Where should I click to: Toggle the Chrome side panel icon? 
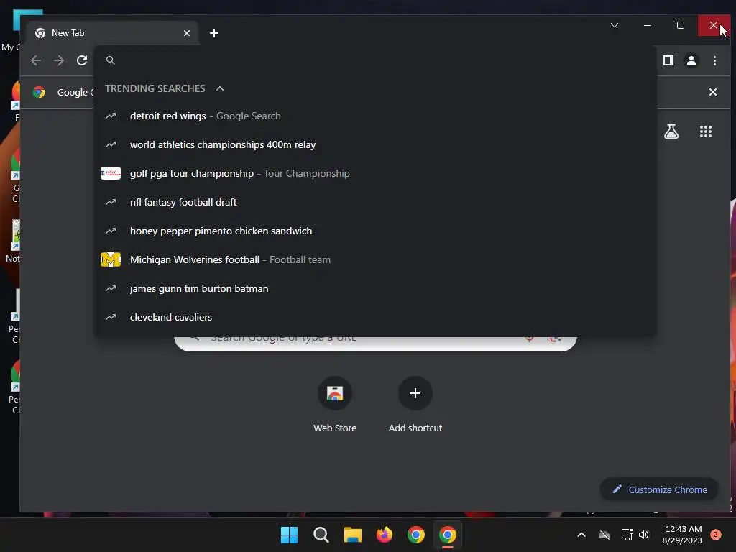tap(668, 60)
